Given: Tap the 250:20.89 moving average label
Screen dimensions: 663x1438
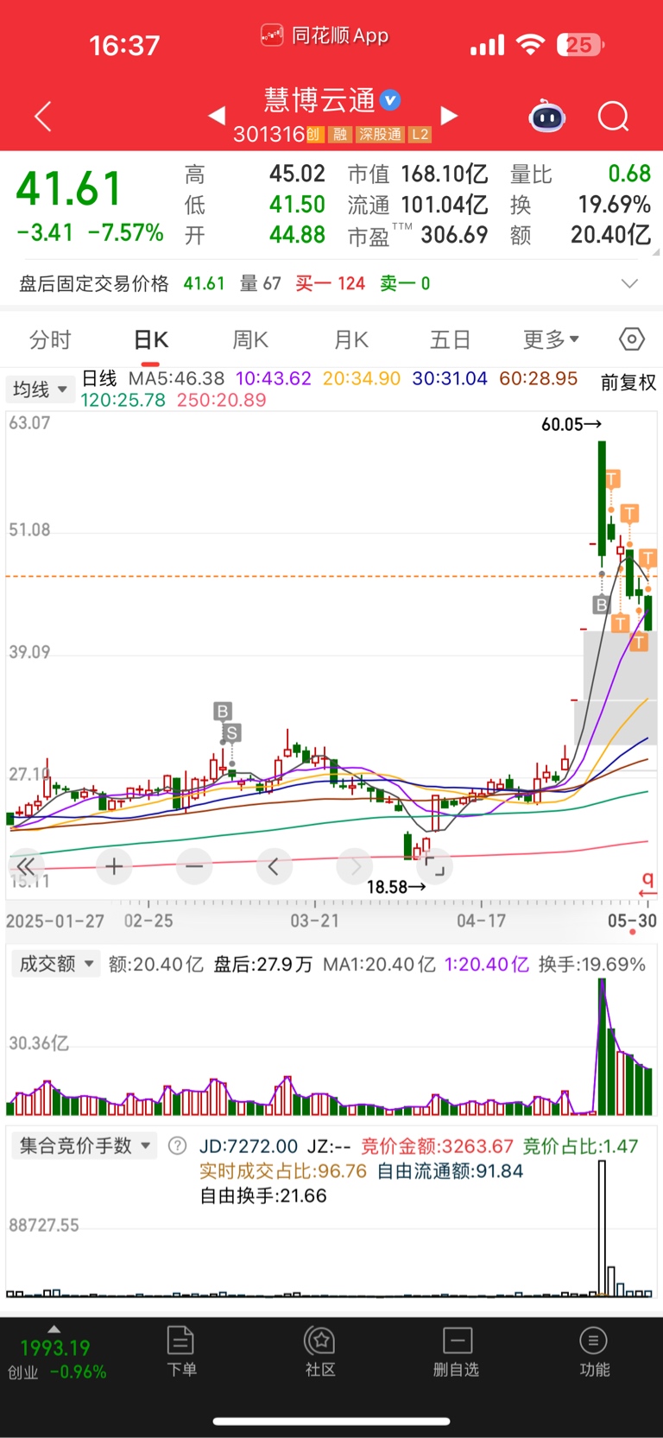Looking at the screenshot, I should pos(221,400).
